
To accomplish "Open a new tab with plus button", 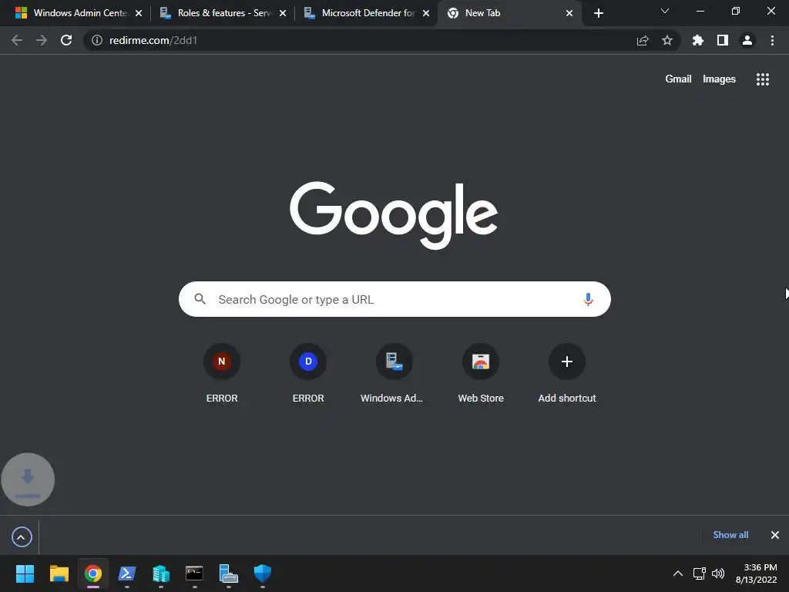I will tap(598, 13).
